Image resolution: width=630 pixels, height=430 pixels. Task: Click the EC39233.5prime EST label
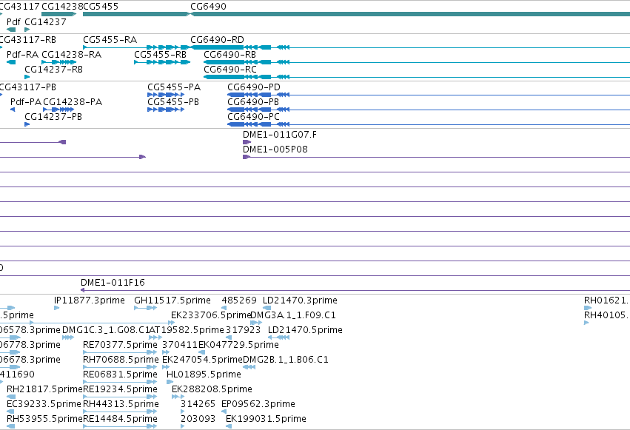click(44, 404)
